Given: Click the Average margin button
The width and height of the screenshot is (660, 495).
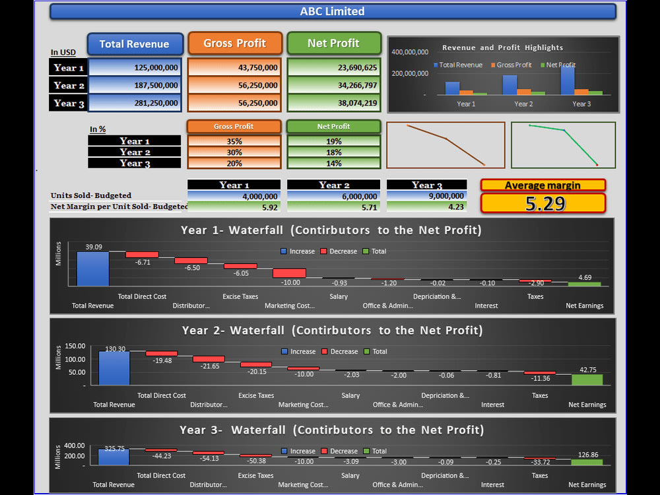Looking at the screenshot, I should pyautogui.click(x=543, y=185).
